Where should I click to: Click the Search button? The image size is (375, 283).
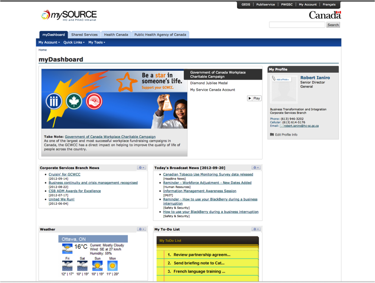click(x=333, y=25)
